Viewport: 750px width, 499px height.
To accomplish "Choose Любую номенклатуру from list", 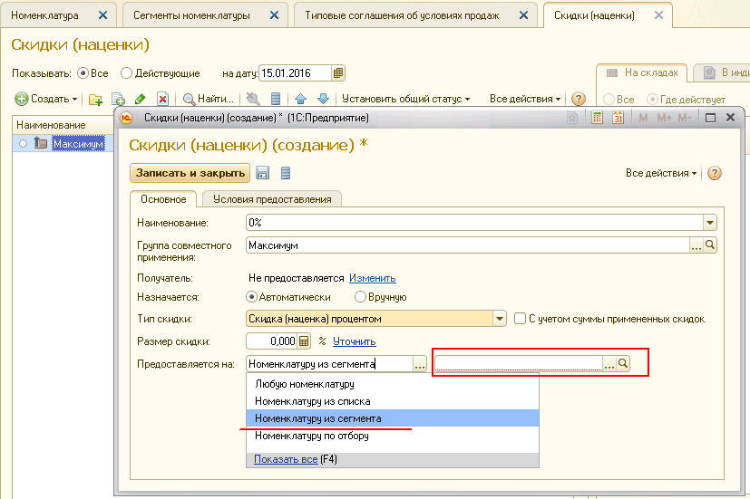I will pos(392,384).
